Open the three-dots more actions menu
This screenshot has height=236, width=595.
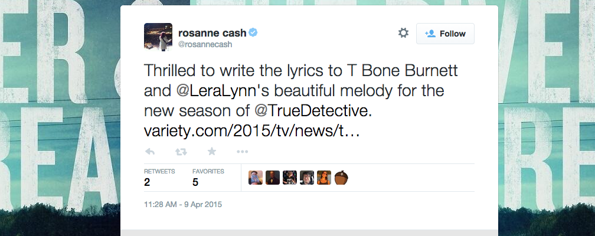pos(243,152)
